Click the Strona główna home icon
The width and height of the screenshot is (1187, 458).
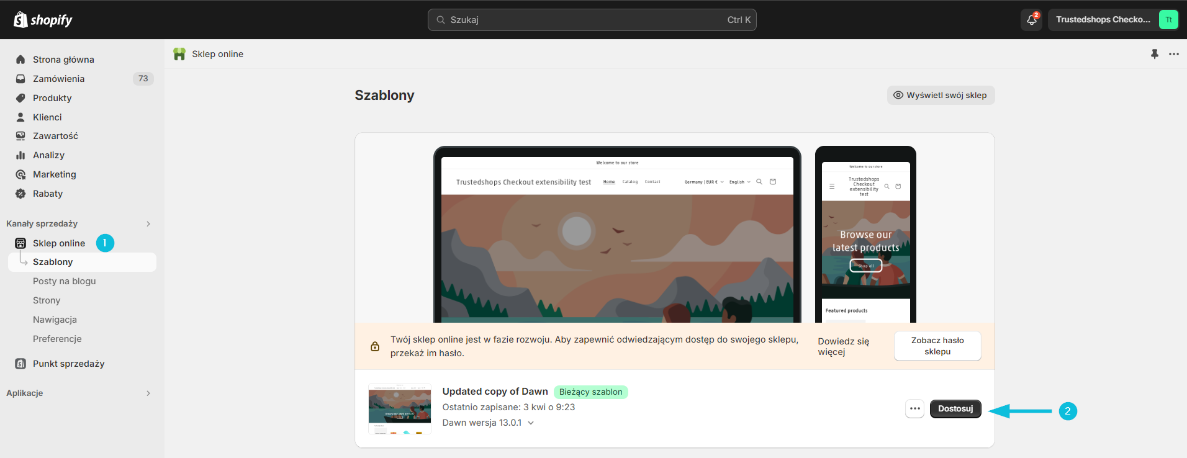click(20, 60)
